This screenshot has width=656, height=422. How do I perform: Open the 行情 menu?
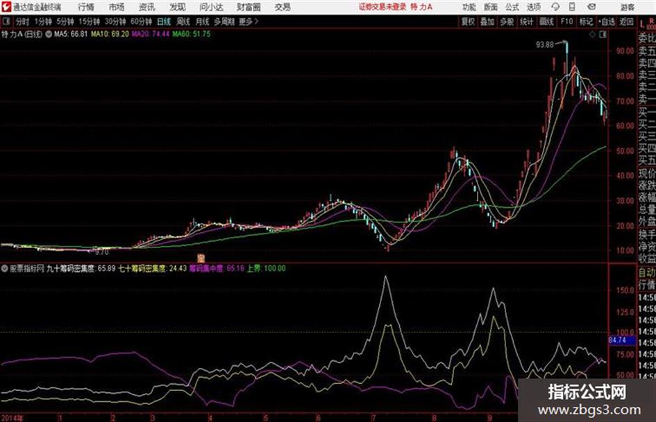[86, 7]
